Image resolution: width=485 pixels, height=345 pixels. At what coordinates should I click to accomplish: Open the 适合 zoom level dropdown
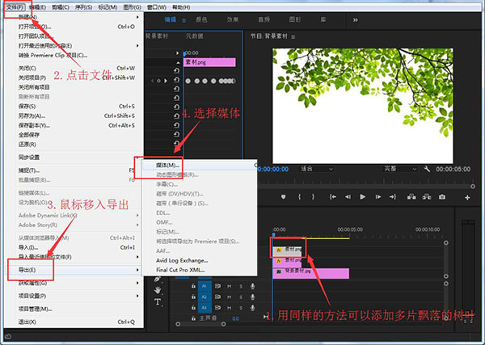[x=316, y=169]
